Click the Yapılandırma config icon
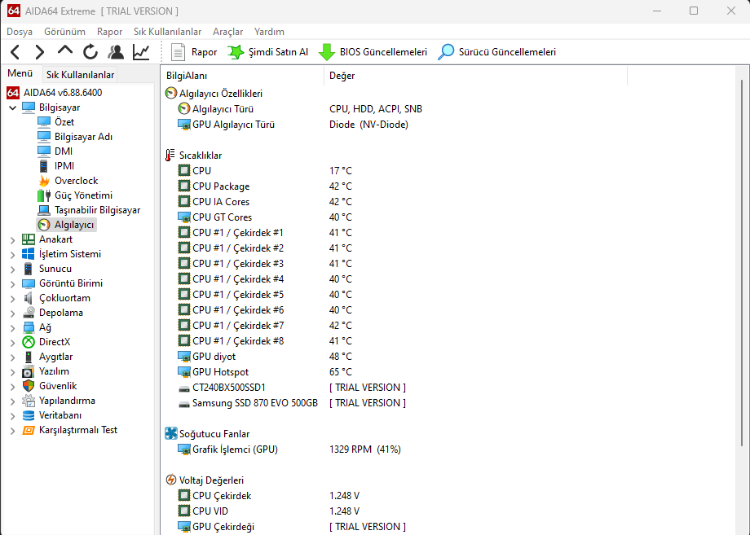Viewport: 750px width, 535px height. click(29, 401)
